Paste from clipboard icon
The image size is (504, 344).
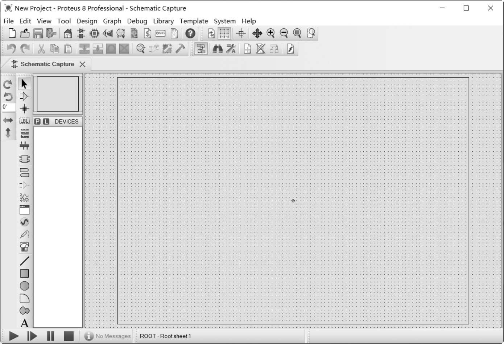[68, 48]
